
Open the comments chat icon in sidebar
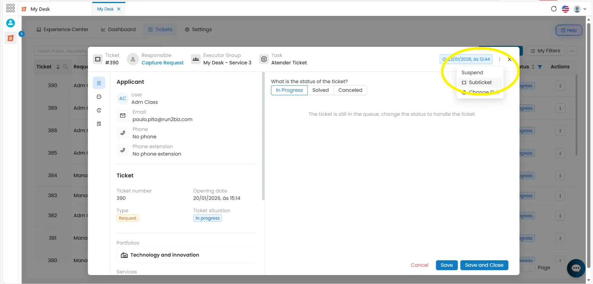coord(99,97)
